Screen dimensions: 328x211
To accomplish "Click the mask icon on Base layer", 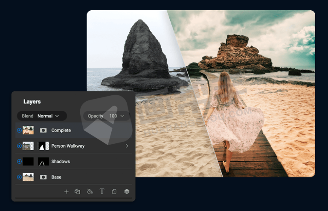I will click(x=43, y=177).
